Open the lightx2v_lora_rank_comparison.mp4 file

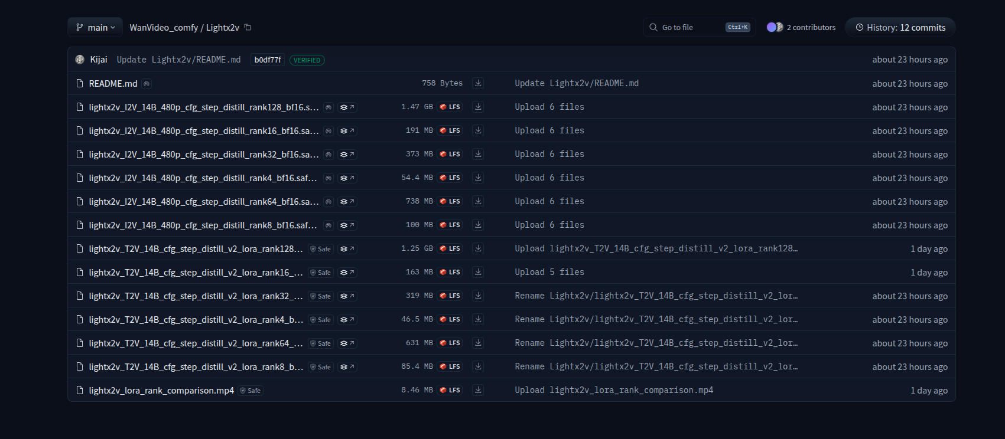(x=161, y=391)
